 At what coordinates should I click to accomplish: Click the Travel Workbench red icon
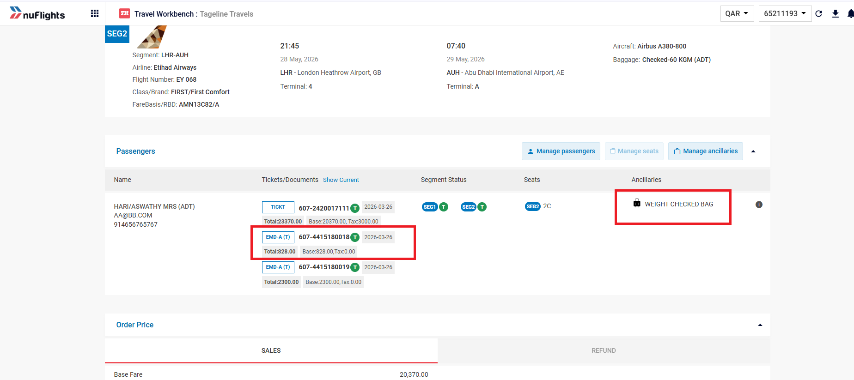(124, 13)
